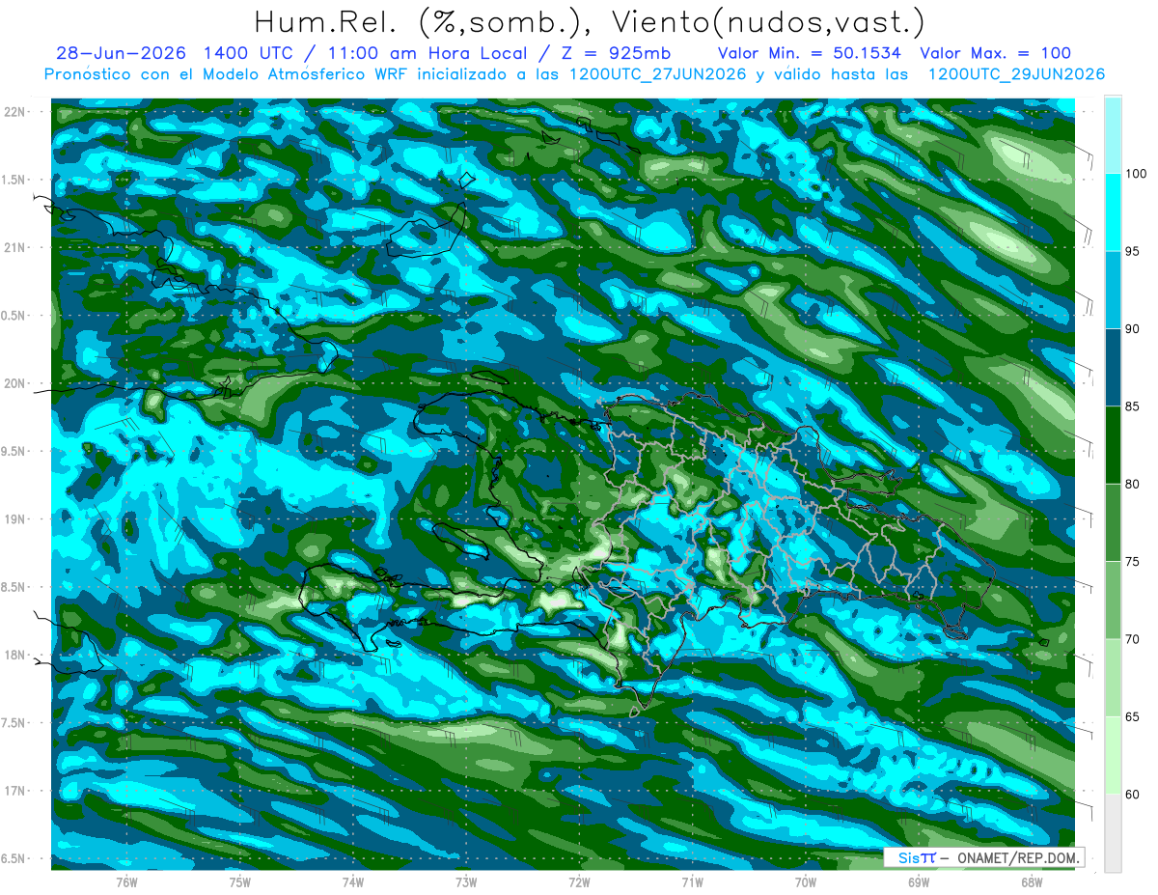Click the '74W' longitude label

pyautogui.click(x=353, y=882)
